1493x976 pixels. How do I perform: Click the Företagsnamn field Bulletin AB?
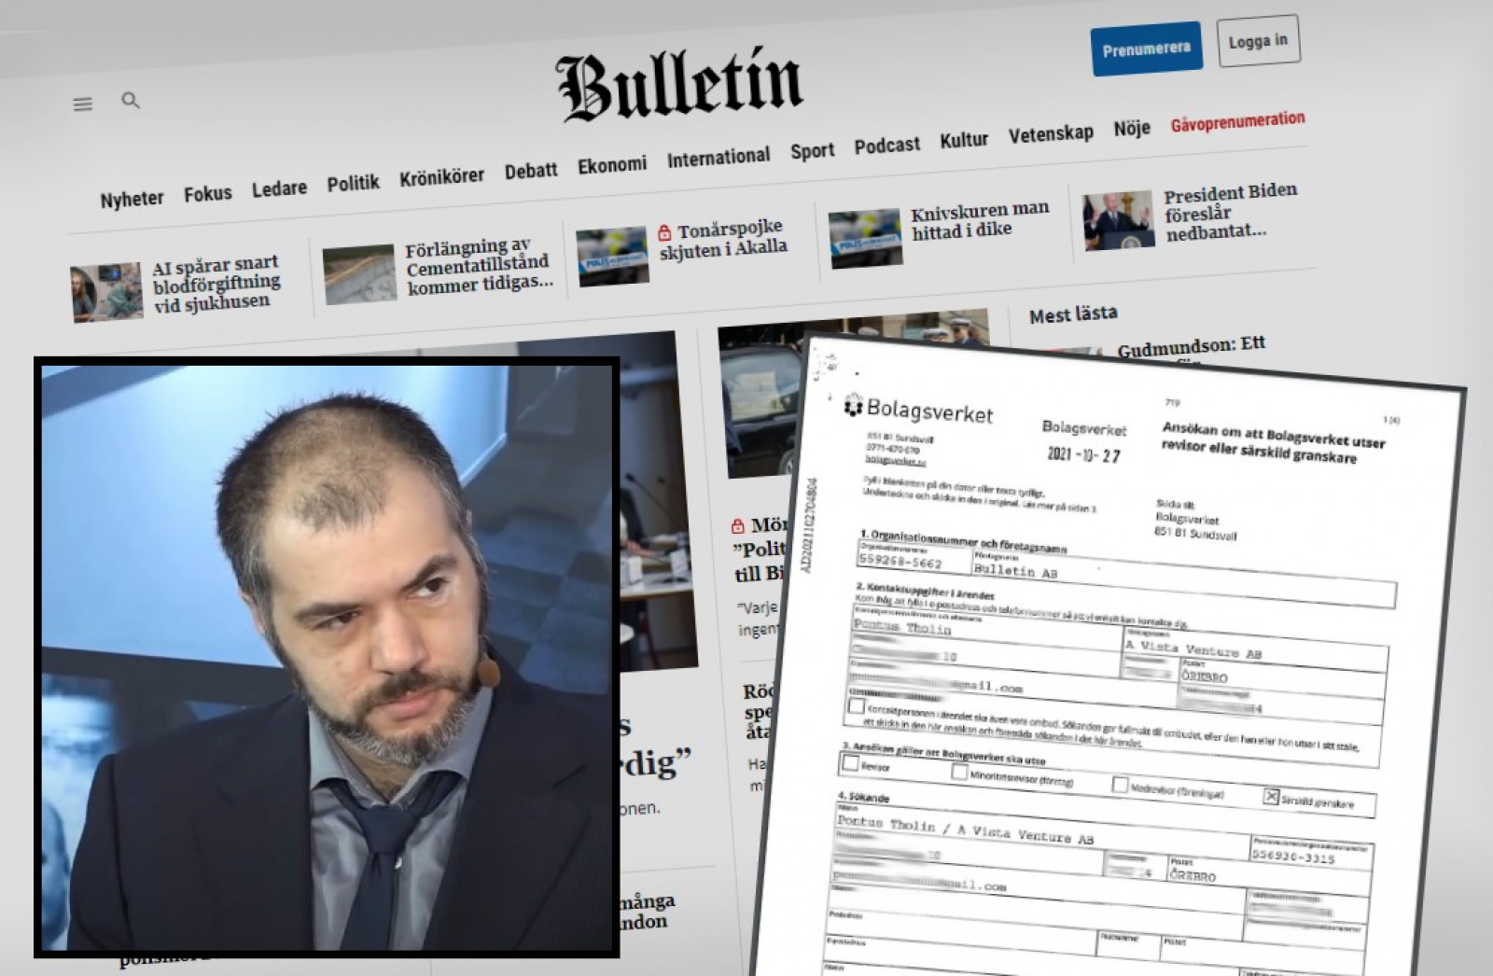(x=1183, y=580)
